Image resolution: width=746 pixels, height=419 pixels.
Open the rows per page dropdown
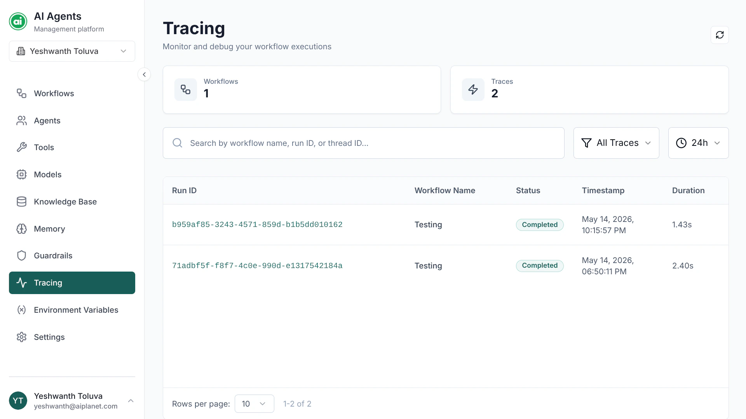coord(254,404)
